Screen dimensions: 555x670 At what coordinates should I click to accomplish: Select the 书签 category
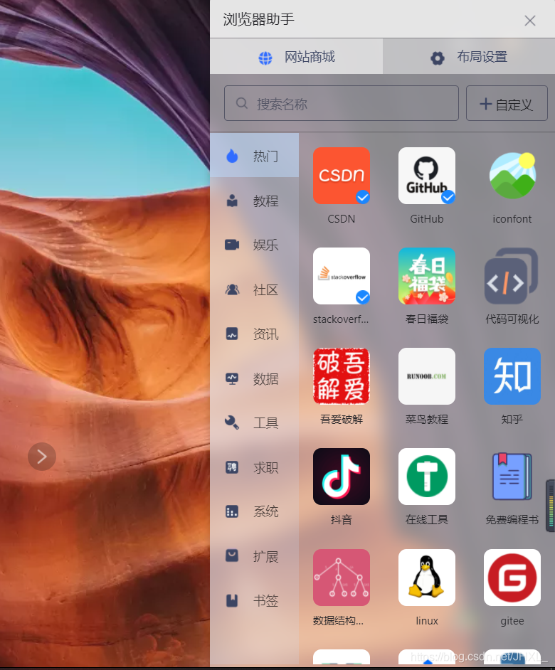coord(255,601)
